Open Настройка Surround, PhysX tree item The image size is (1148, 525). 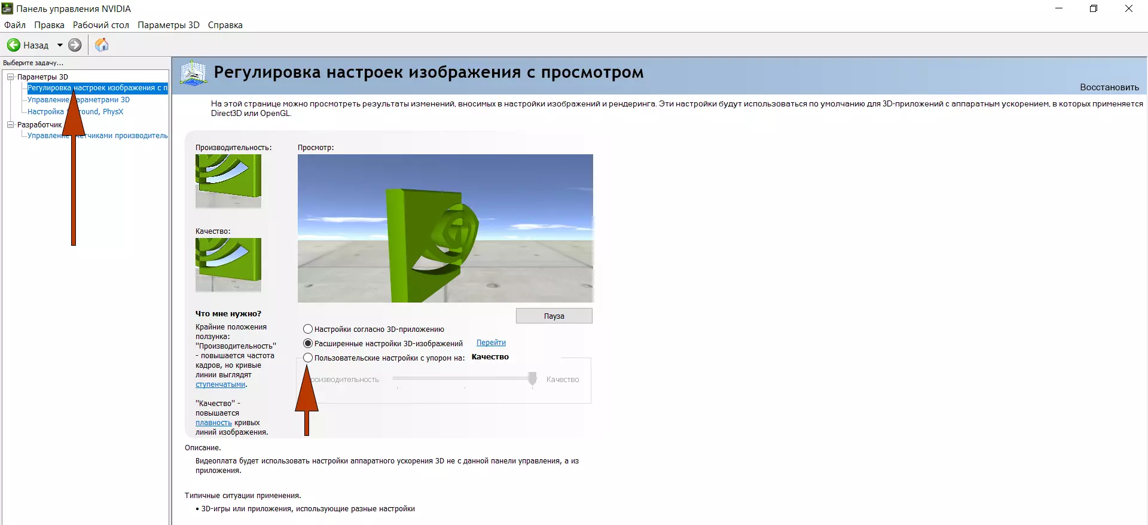click(75, 112)
